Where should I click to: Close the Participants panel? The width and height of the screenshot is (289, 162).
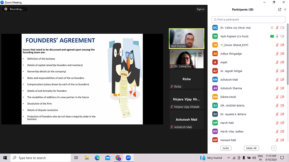tap(285, 9)
